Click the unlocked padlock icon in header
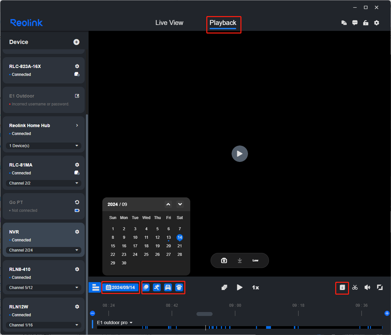The height and width of the screenshot is (335, 391). coord(365,23)
